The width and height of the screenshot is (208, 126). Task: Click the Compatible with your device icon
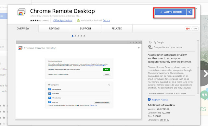(150, 47)
